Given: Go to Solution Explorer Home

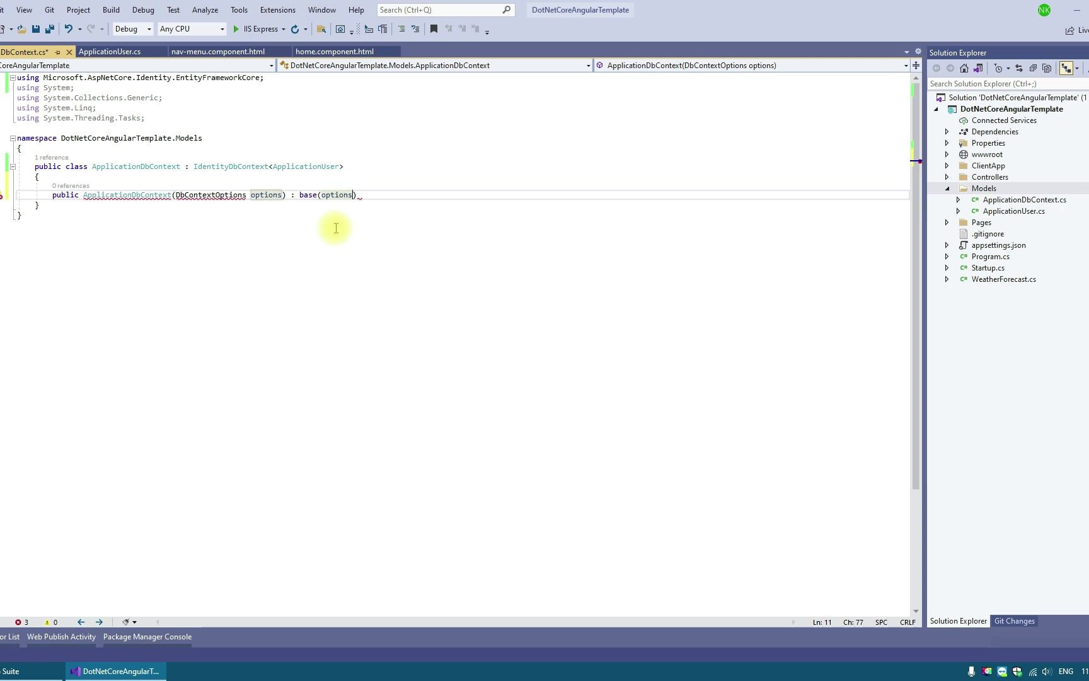Looking at the screenshot, I should [x=964, y=68].
